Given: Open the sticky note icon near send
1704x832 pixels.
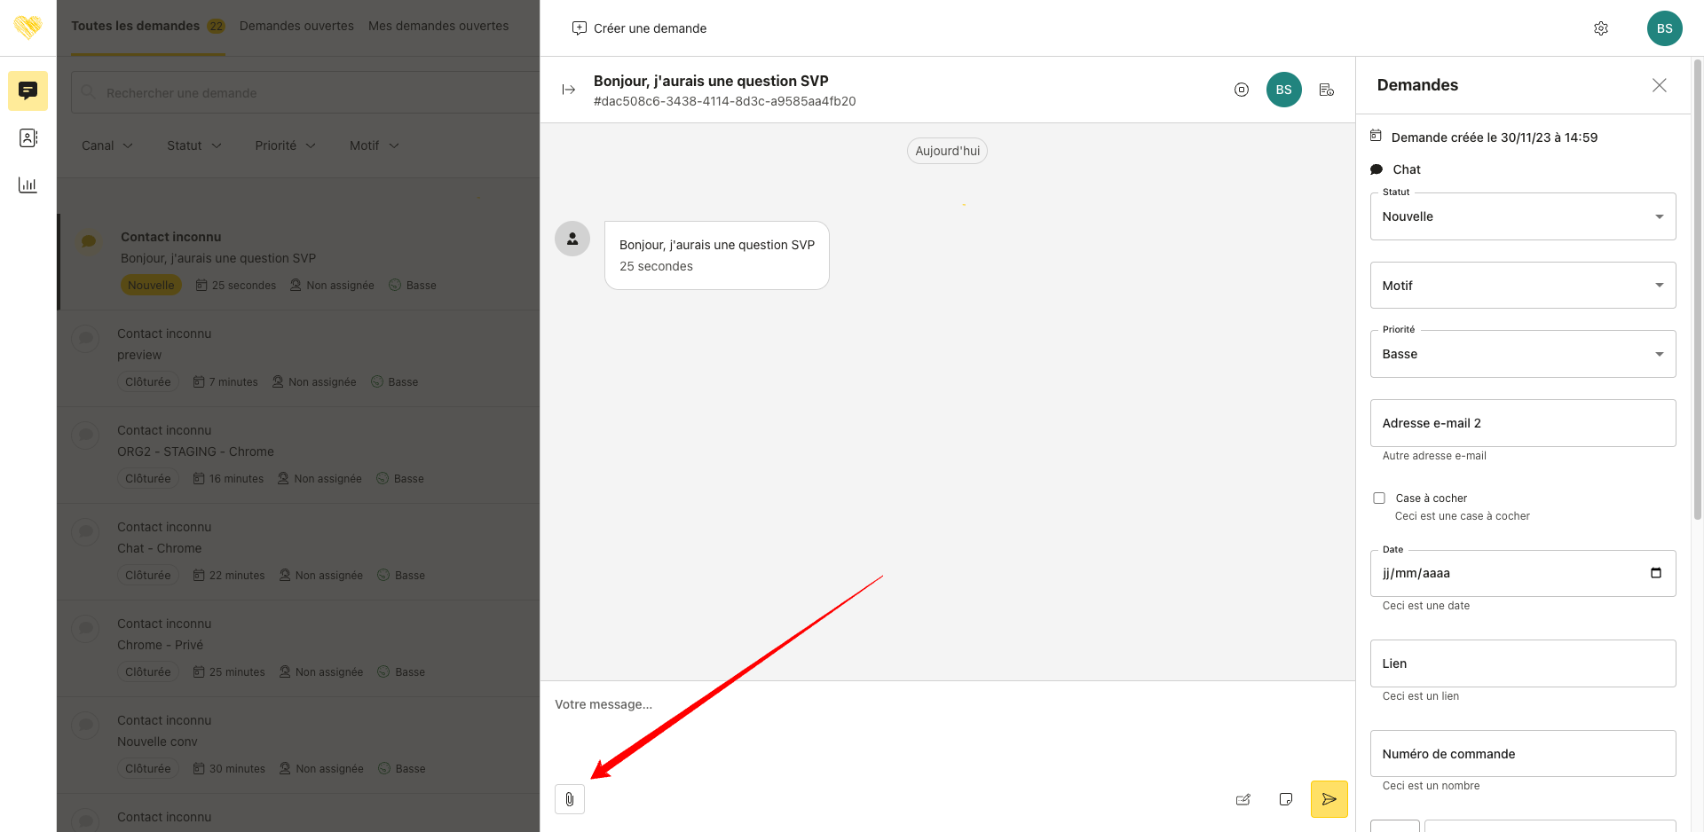Looking at the screenshot, I should pos(1285,799).
